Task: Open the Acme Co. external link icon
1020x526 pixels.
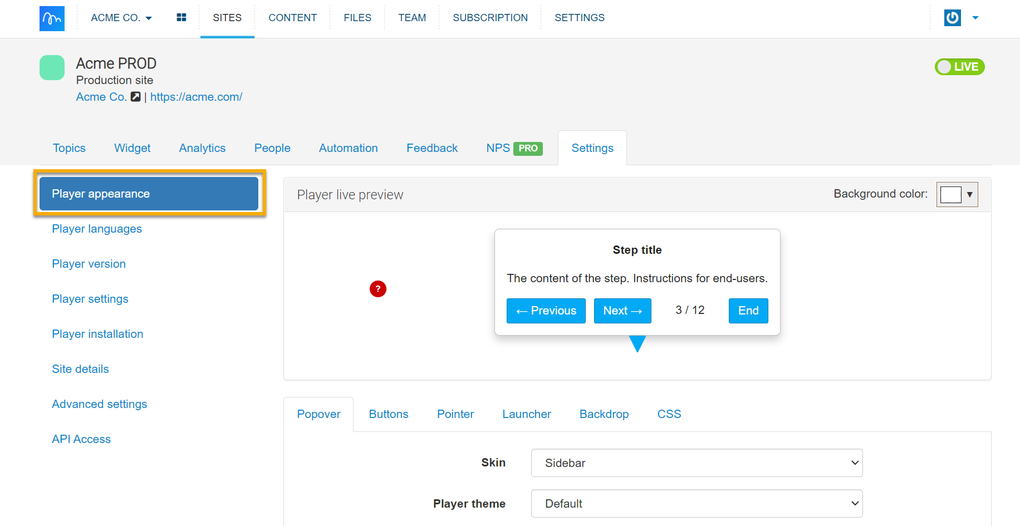Action: pyautogui.click(x=136, y=97)
